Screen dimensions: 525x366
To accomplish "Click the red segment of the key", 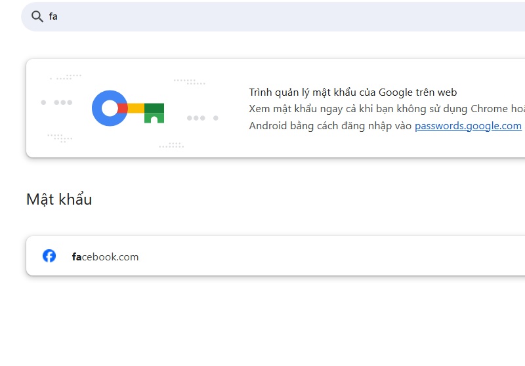I will [123, 108].
